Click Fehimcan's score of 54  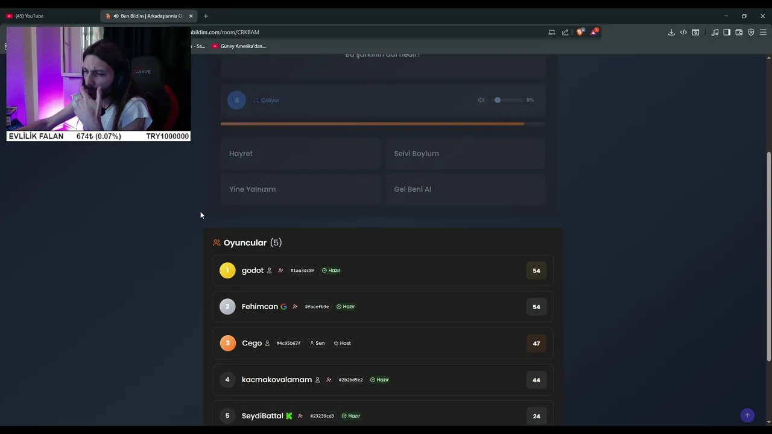pos(536,307)
